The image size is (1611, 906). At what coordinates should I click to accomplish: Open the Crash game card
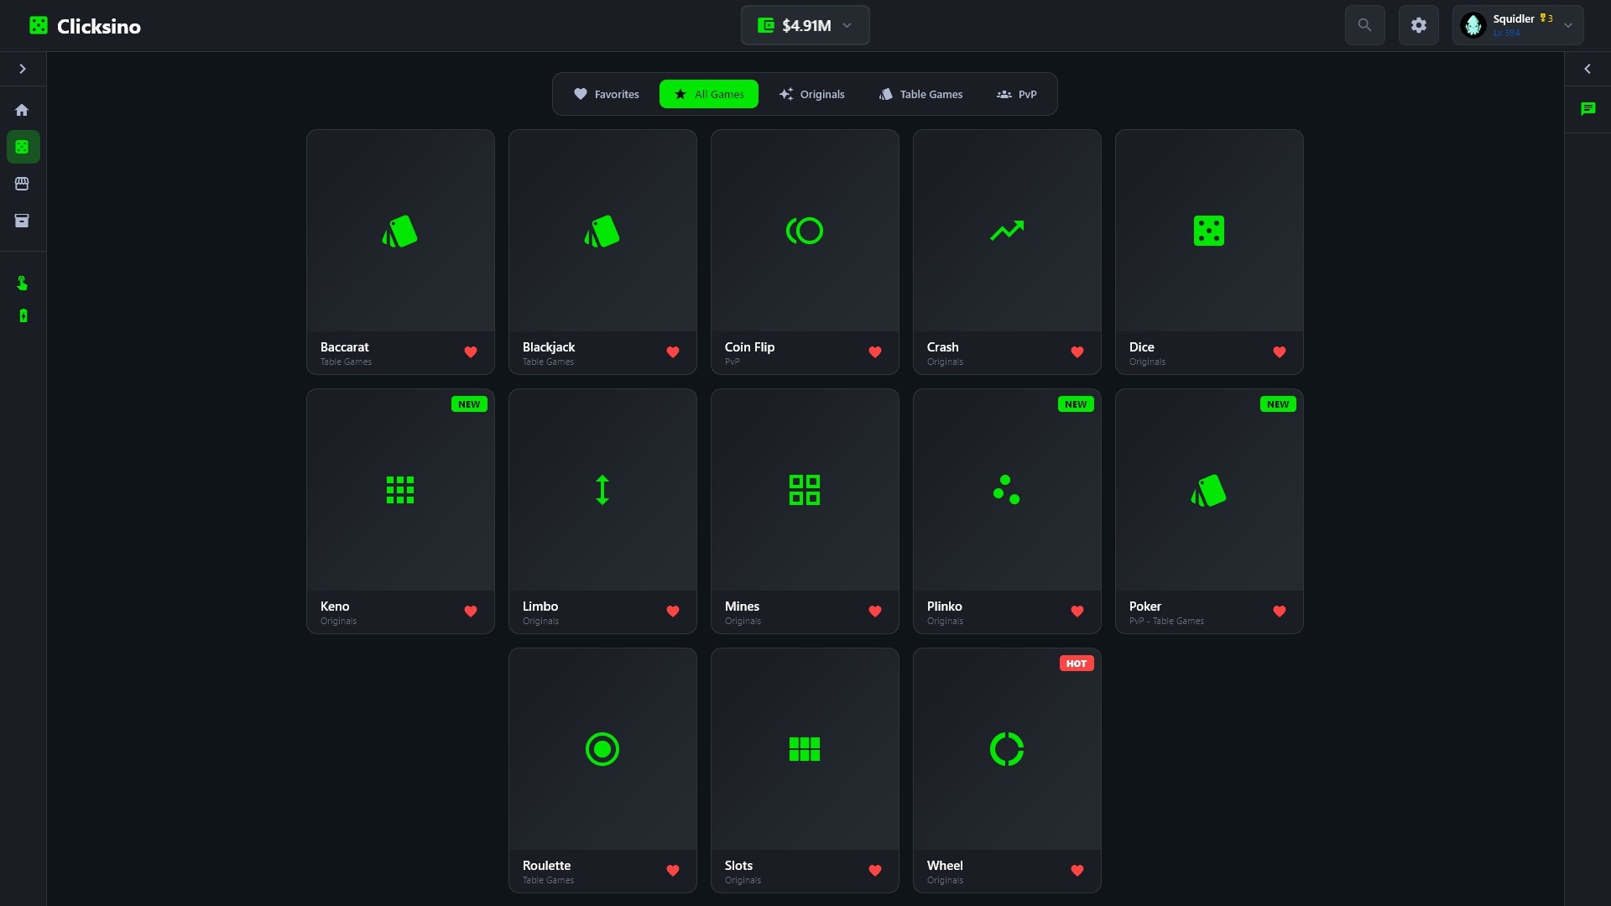point(1007,232)
